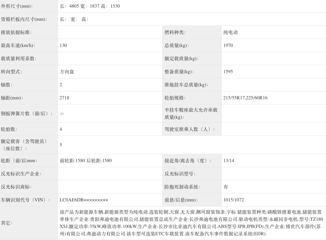The height and width of the screenshot is (240, 326).
Task: Select the total mass value 1970
Action: point(228,45)
